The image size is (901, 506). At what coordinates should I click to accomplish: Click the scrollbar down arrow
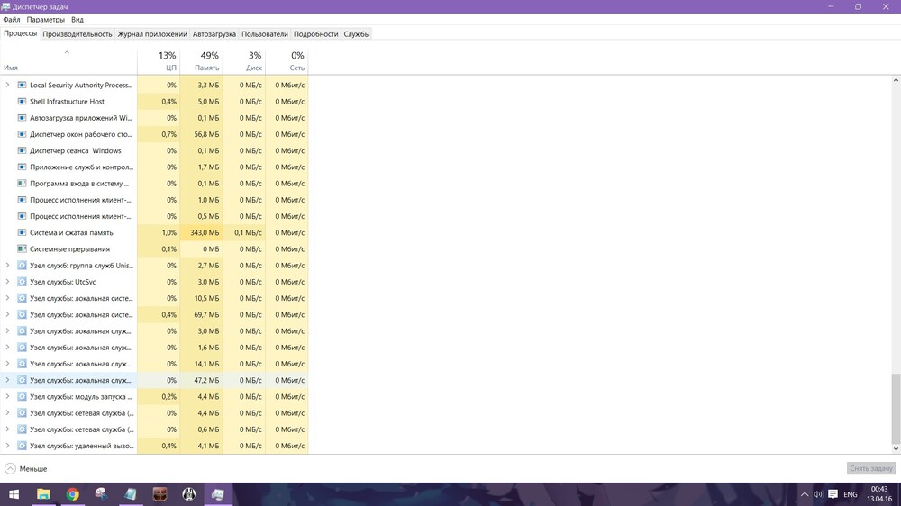tap(896, 449)
